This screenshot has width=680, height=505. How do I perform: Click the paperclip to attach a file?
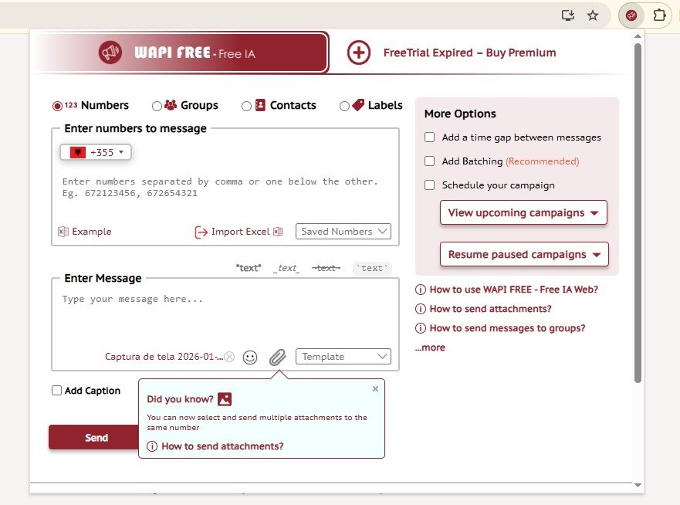coord(277,358)
